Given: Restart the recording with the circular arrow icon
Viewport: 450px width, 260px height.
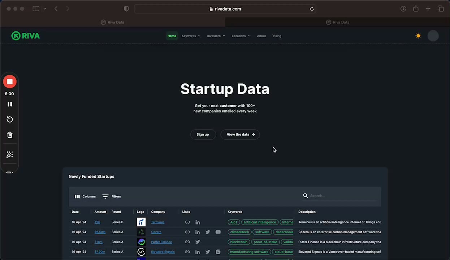Looking at the screenshot, I should coord(9,119).
